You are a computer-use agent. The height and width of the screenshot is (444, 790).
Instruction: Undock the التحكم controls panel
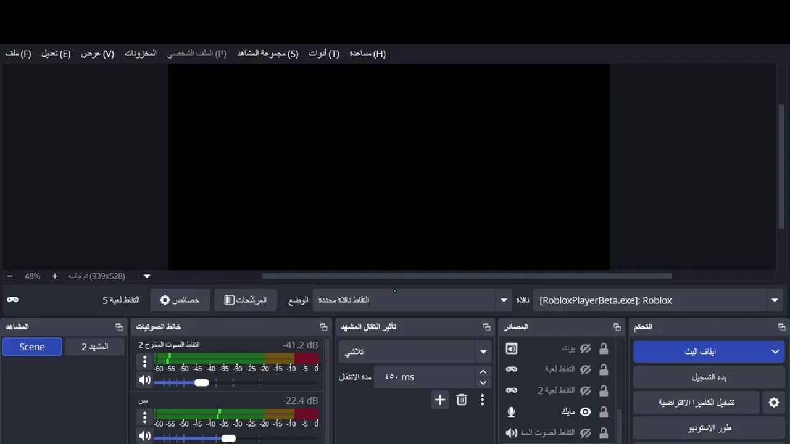(781, 327)
